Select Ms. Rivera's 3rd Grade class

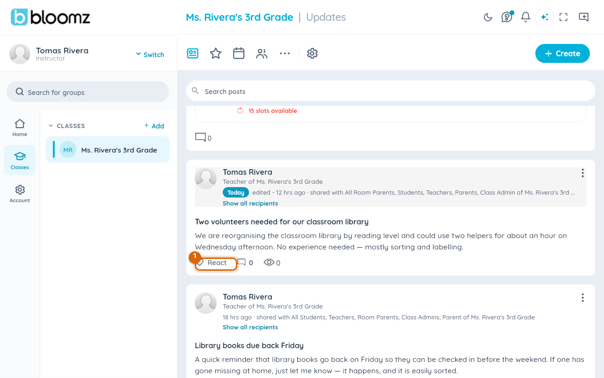[108, 149]
